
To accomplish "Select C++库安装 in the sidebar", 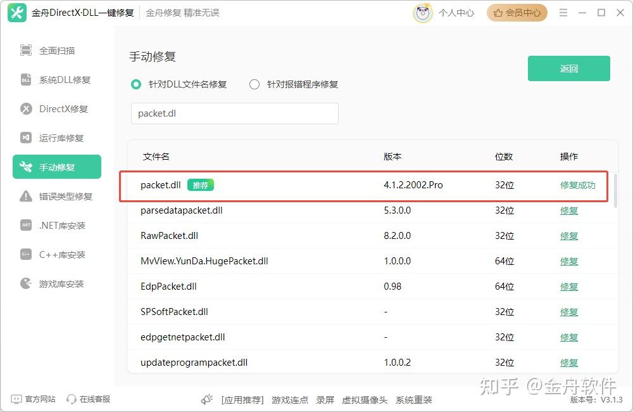I will 56,254.
